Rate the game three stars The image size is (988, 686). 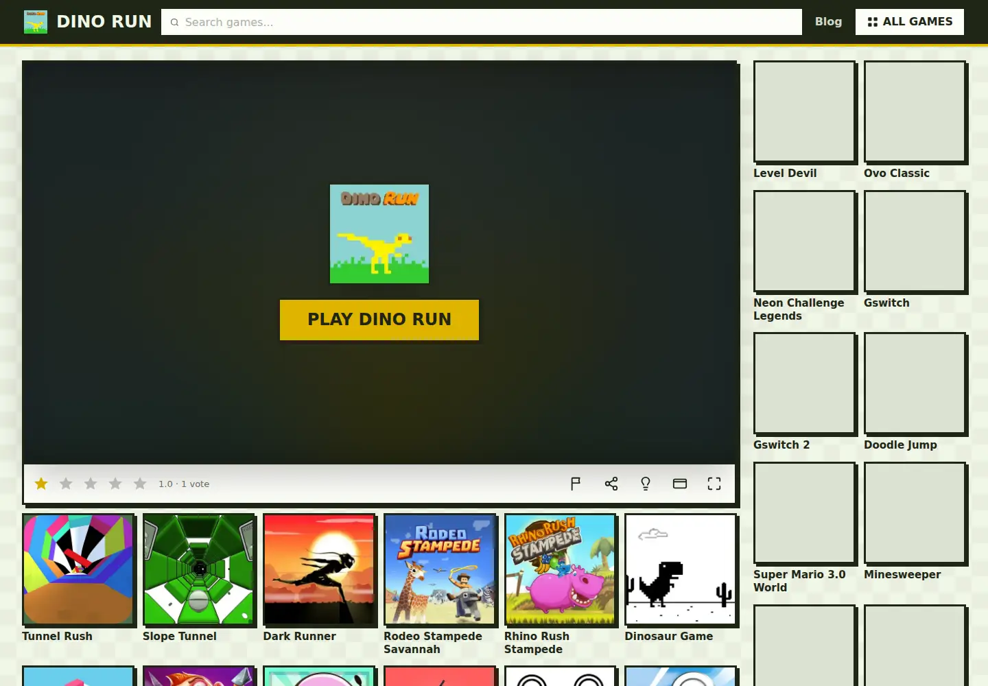[x=91, y=484]
